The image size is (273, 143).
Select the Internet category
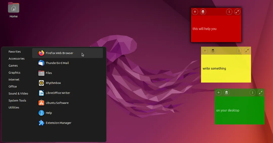(x=14, y=80)
